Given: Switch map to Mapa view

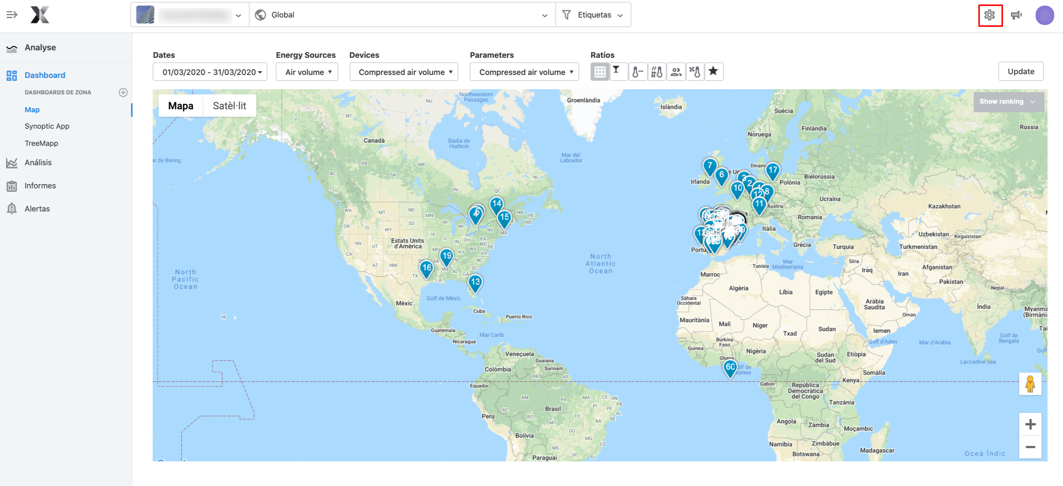Looking at the screenshot, I should coord(181,106).
